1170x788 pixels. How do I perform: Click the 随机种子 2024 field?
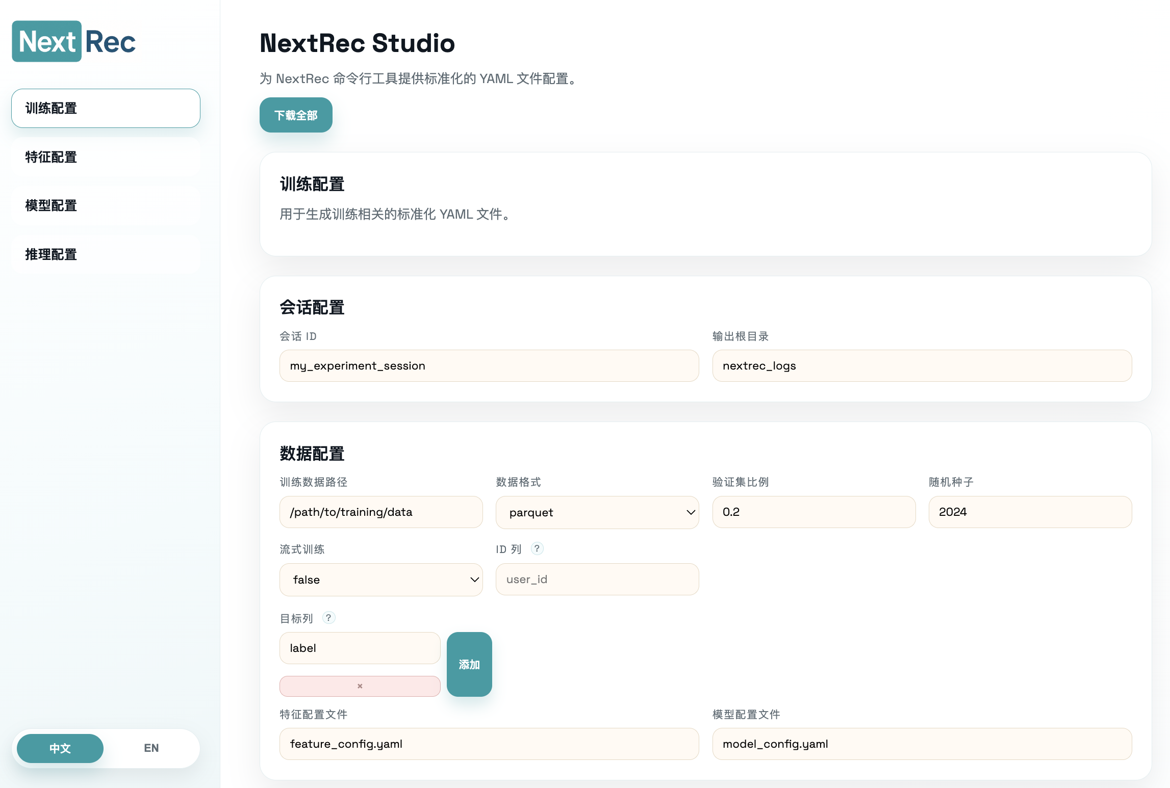[1029, 512]
